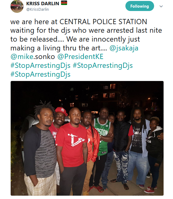Click the red NY cap in photo
The width and height of the screenshot is (173, 199).
click(x=61, y=111)
